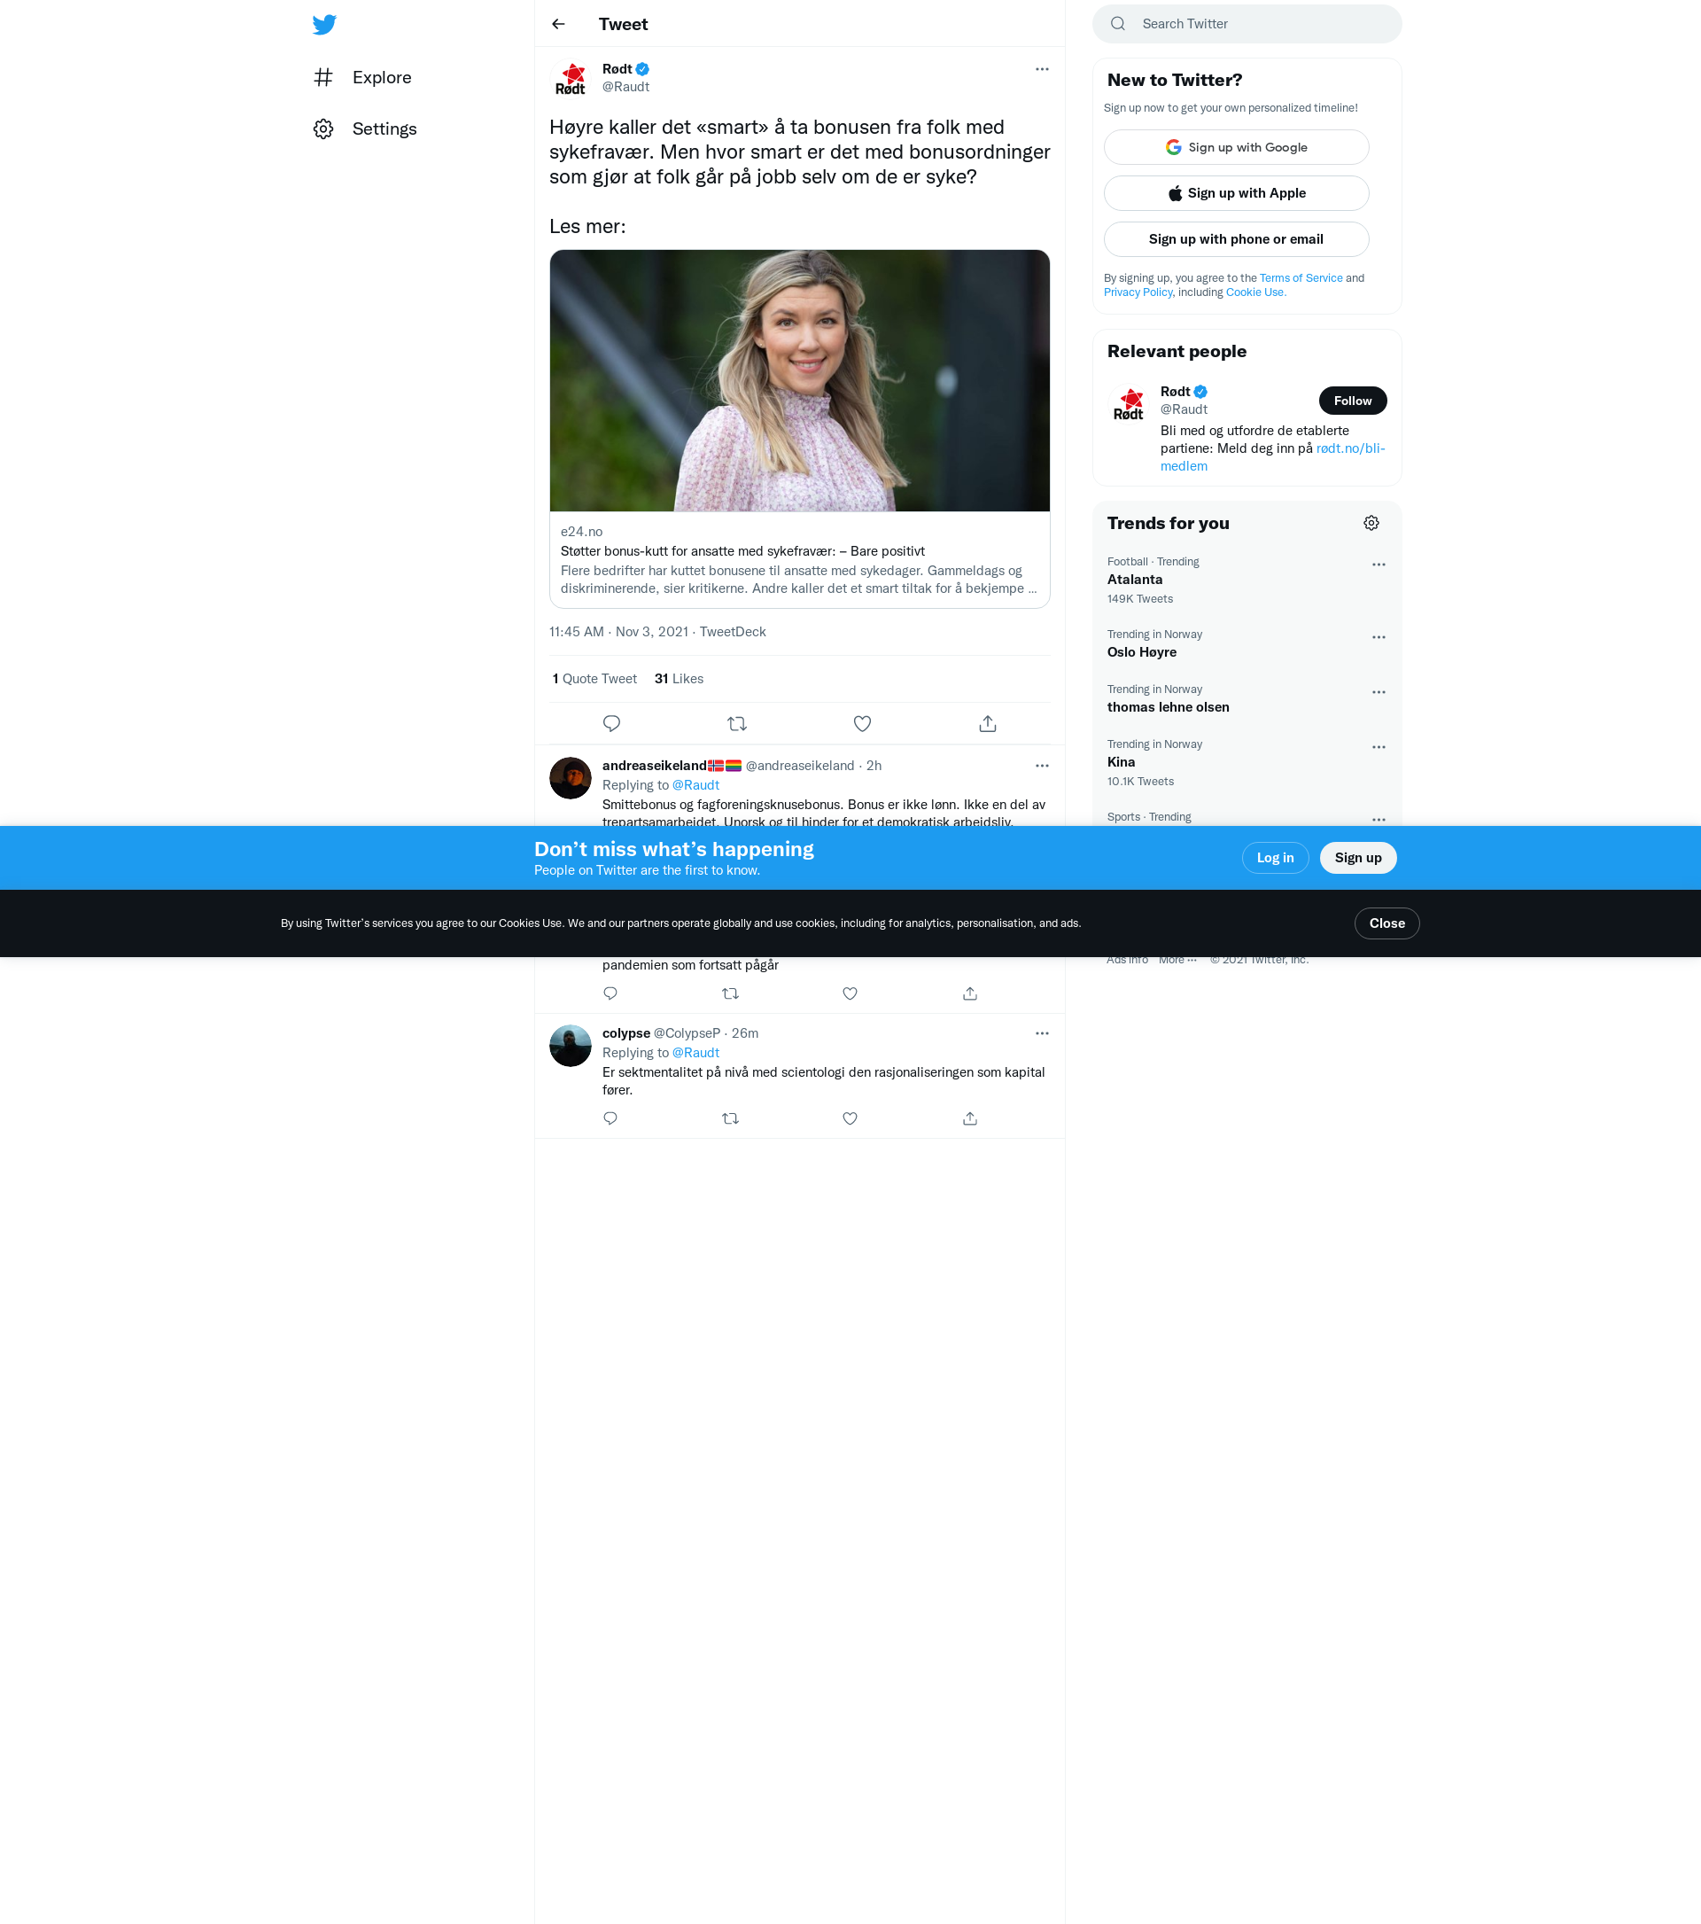Click the @Raudt handle under tweet author

(x=625, y=87)
